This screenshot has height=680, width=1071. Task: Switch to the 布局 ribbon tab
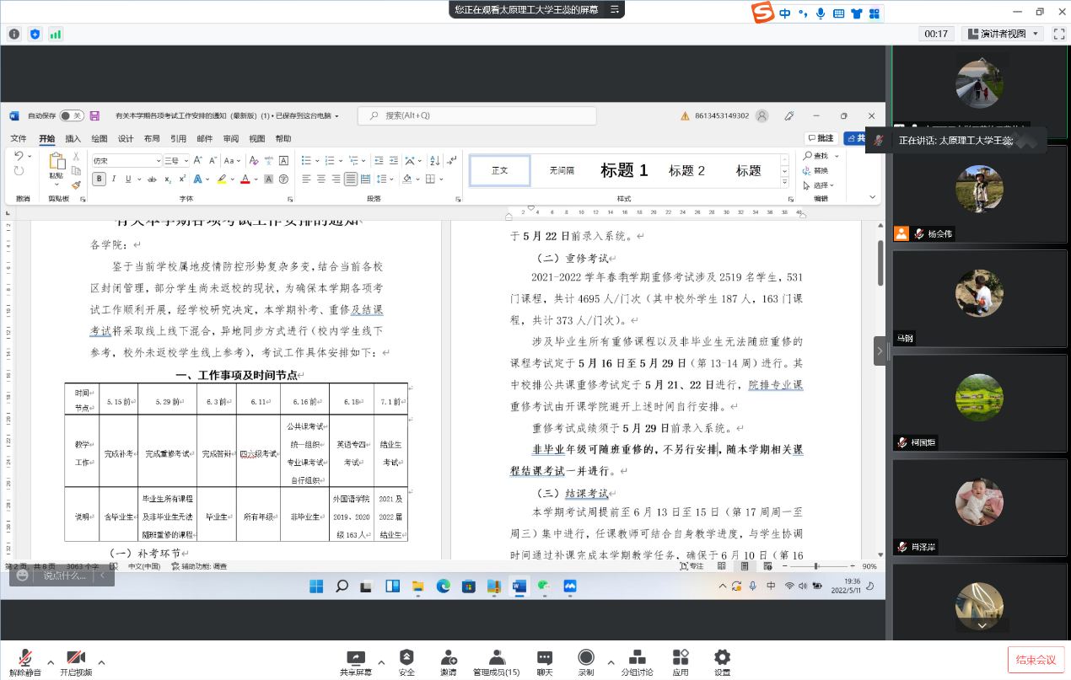[152, 139]
